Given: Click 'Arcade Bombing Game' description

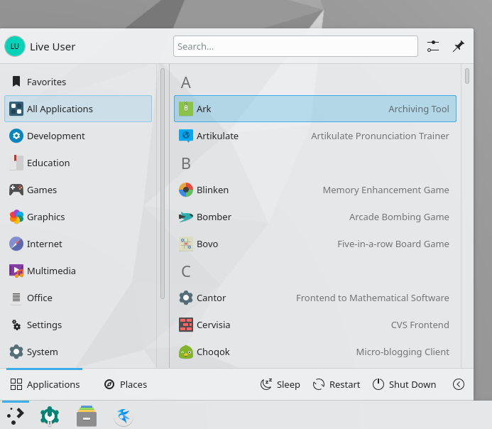Looking at the screenshot, I should coord(399,217).
